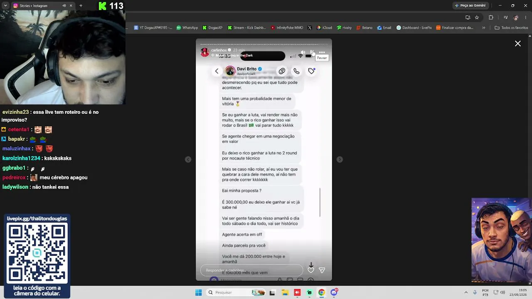Screen dimensions: 532x299
Task: Click the back arrow in the Davi Brito chat
Action: pyautogui.click(x=217, y=71)
